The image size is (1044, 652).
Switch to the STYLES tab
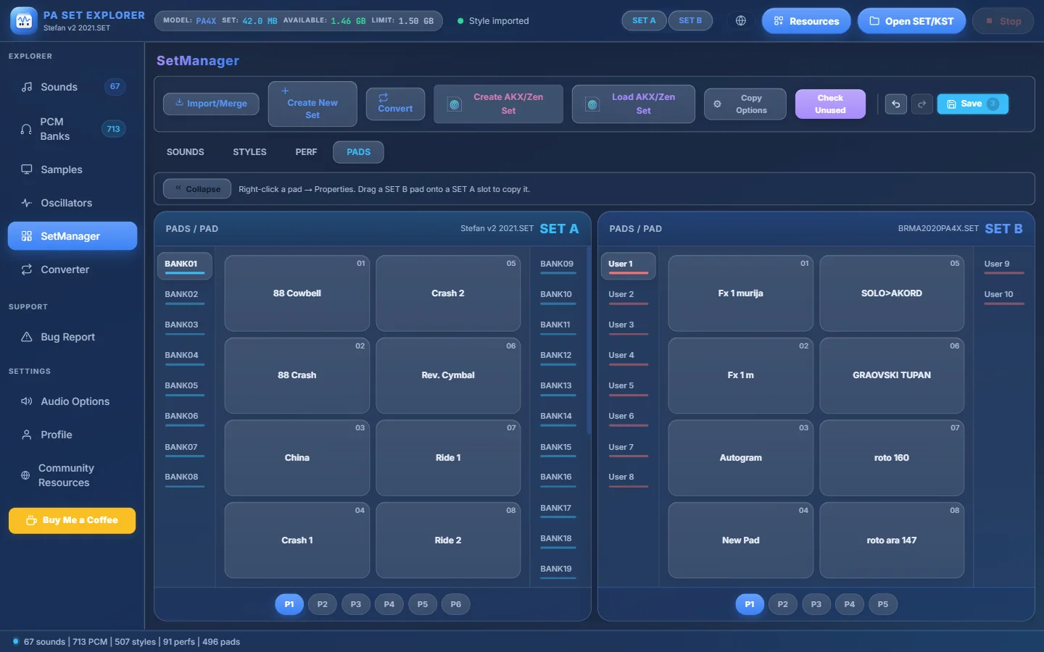(x=249, y=152)
